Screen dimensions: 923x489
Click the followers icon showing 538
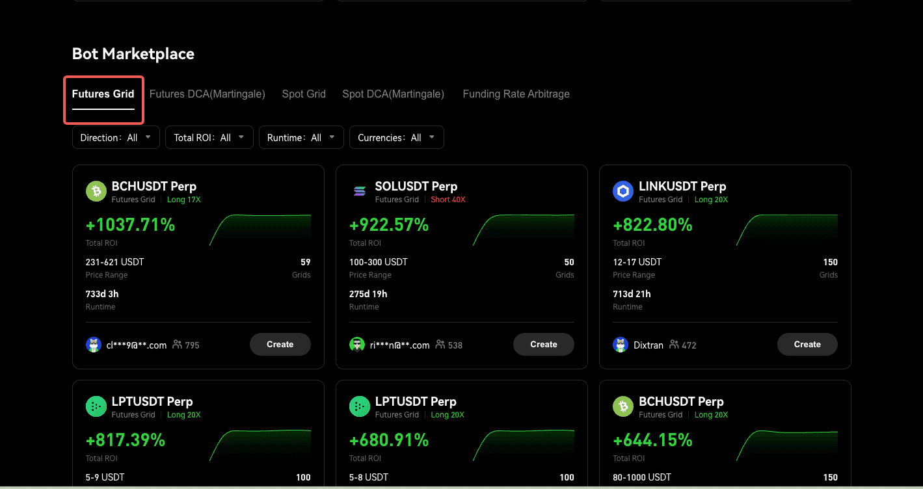tap(441, 345)
